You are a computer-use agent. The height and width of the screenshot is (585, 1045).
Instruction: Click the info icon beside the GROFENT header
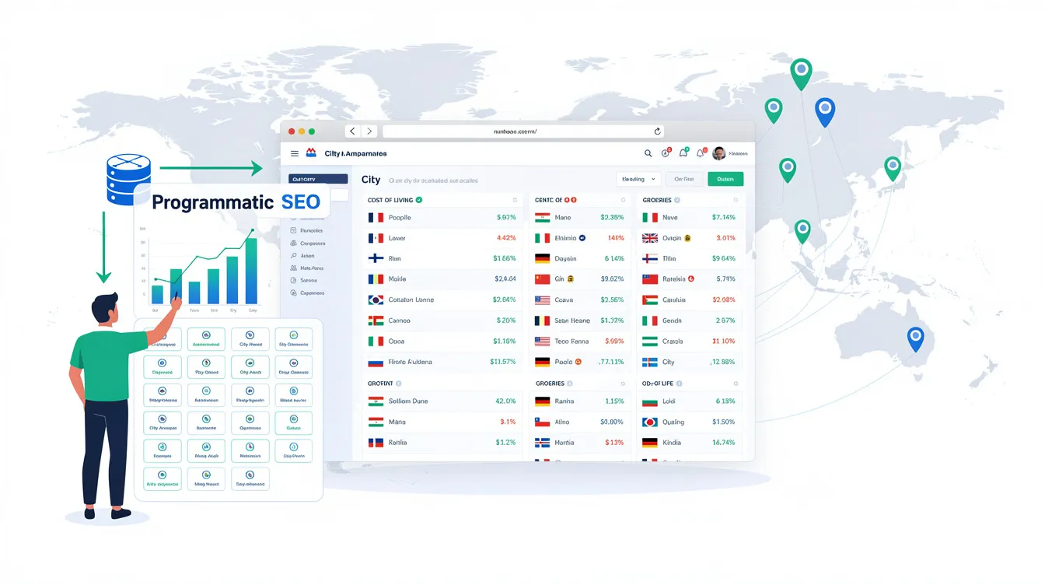398,384
